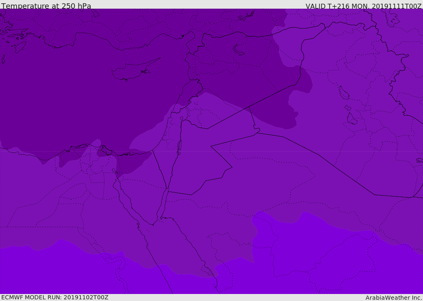
Task: Click the darkest purple area over the Mediterranean
Action: click(62, 103)
